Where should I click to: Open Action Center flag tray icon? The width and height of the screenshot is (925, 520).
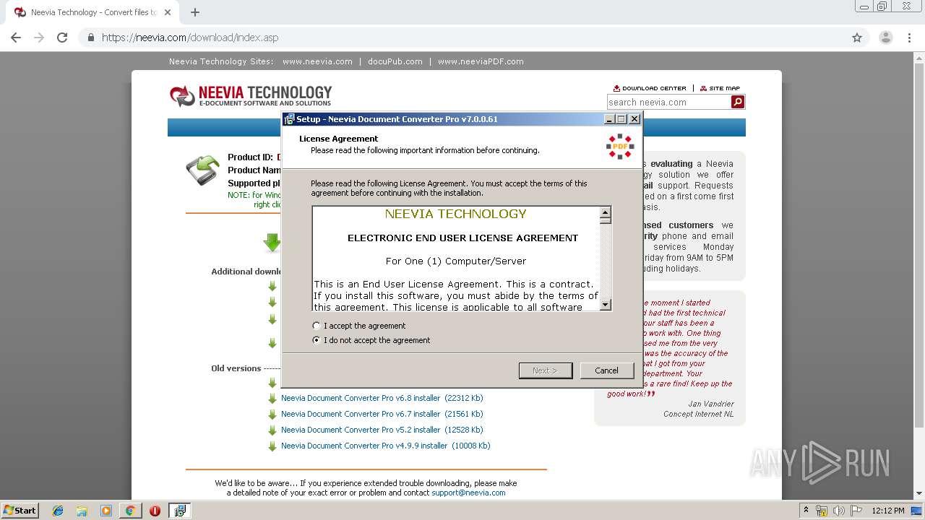(856, 511)
